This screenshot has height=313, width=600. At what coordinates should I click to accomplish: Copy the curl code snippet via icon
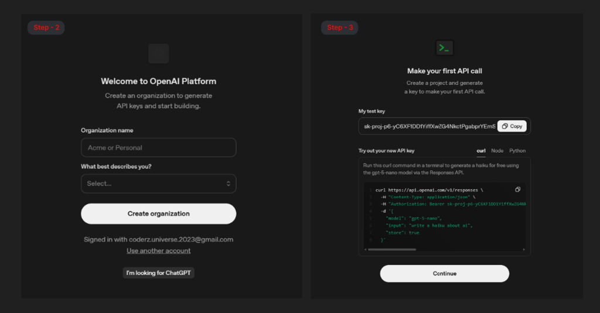pyautogui.click(x=518, y=190)
